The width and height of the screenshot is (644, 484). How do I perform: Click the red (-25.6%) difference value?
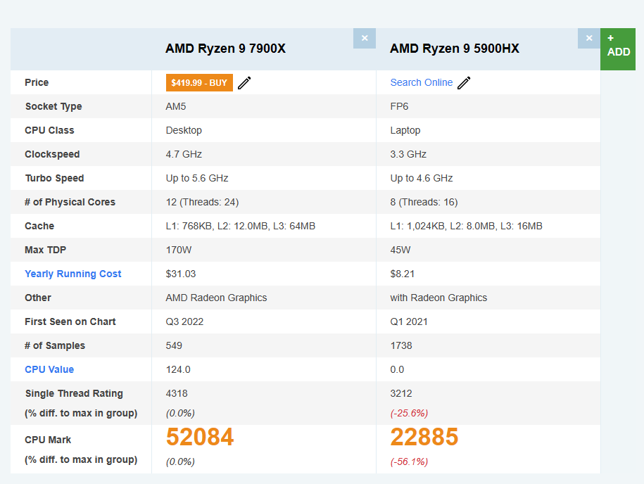coord(409,413)
